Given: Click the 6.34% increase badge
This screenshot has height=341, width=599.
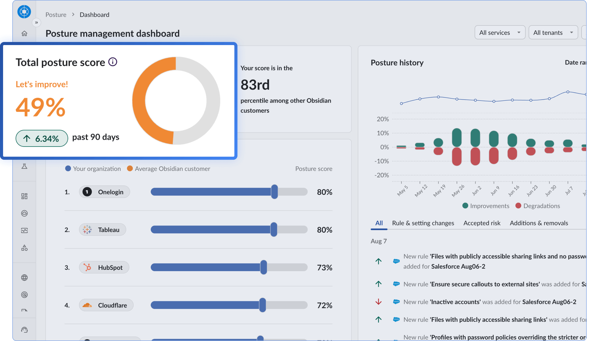Looking at the screenshot, I should tap(42, 138).
